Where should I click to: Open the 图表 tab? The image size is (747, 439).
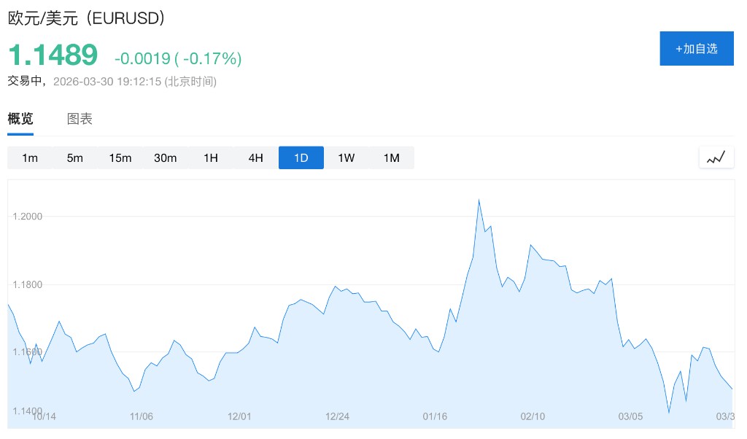(x=80, y=119)
